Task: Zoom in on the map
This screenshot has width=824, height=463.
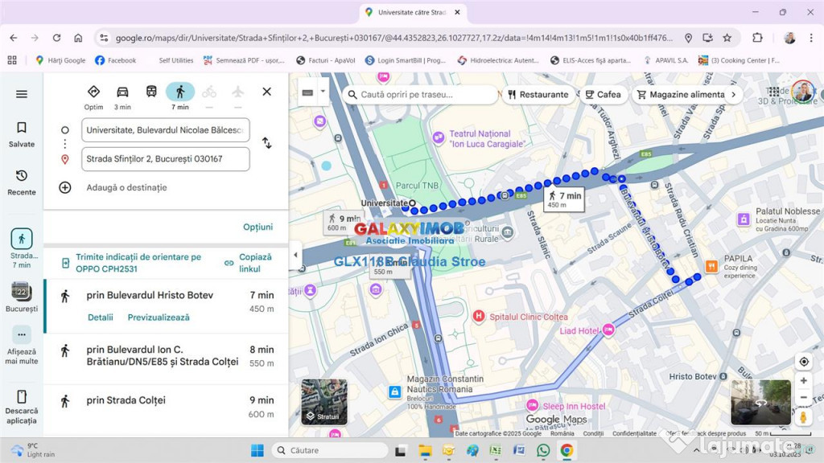Action: pos(803,380)
